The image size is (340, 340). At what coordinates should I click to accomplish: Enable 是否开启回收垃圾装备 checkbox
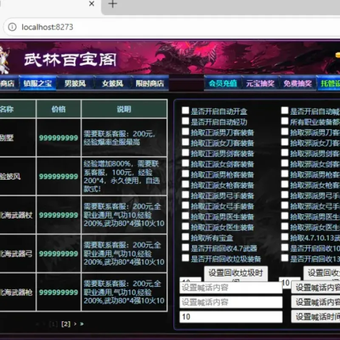185,258
